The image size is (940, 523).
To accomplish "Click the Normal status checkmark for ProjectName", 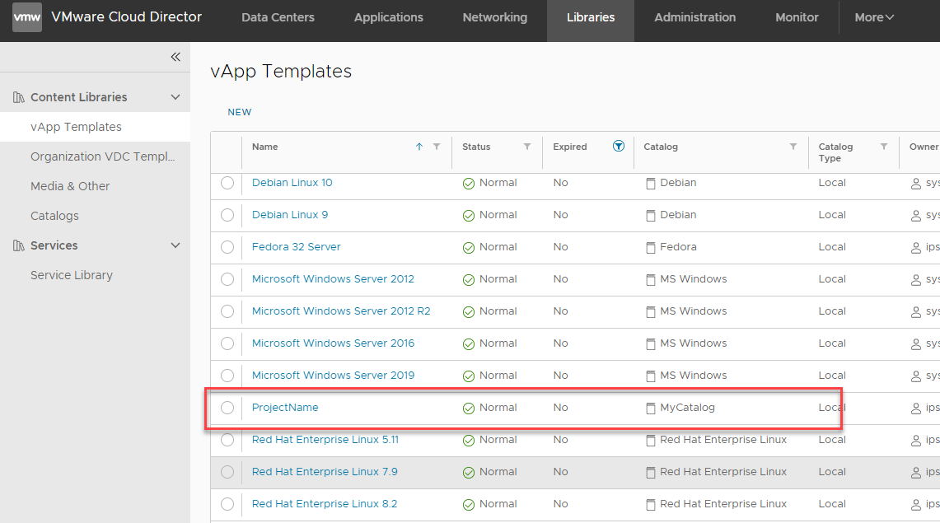I will (469, 408).
